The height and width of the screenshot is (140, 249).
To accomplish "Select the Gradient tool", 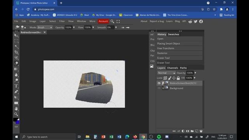I will 16,69.
